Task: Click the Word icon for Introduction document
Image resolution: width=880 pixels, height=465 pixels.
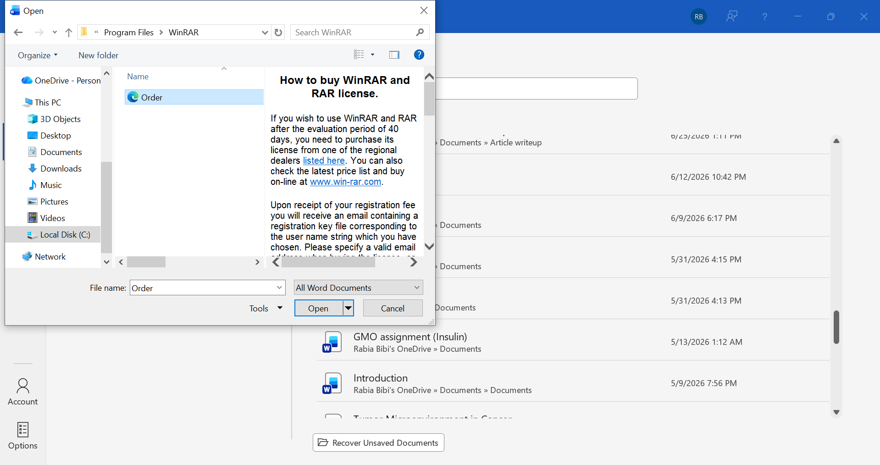Action: tap(332, 383)
